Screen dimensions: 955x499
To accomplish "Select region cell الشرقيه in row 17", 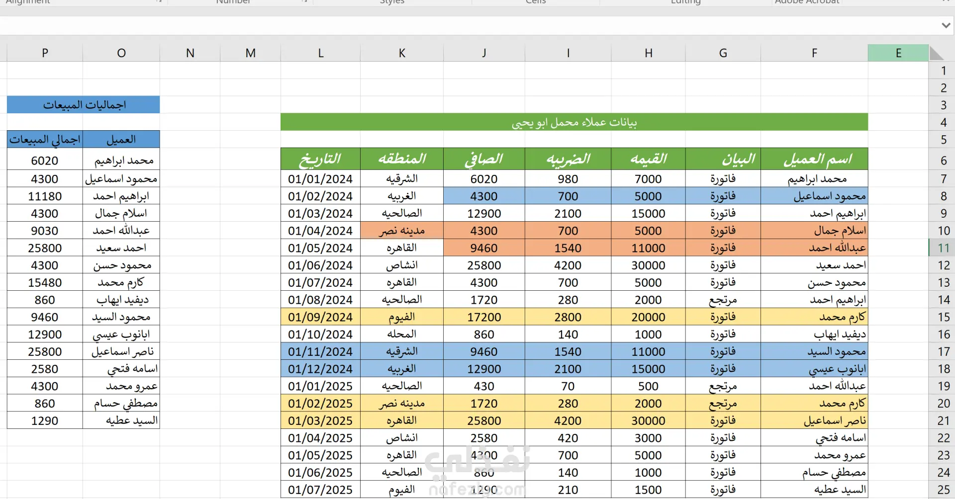I will [x=402, y=352].
